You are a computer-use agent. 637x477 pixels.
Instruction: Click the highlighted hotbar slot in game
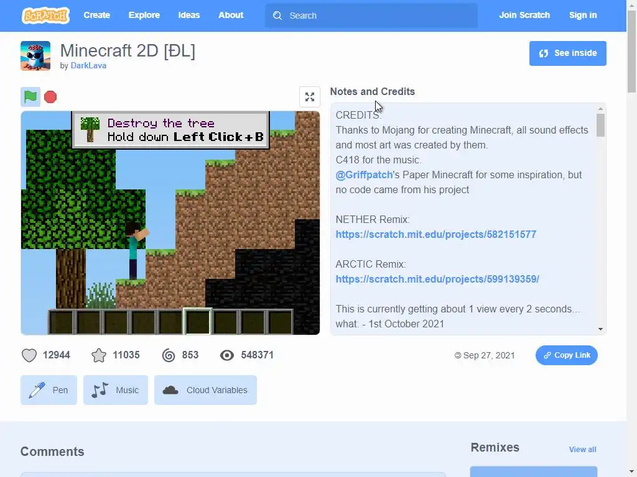198,321
